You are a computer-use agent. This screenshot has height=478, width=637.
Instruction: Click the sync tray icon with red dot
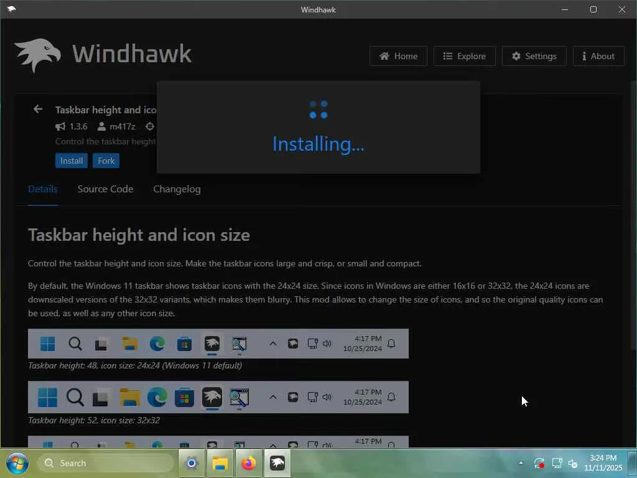point(539,463)
